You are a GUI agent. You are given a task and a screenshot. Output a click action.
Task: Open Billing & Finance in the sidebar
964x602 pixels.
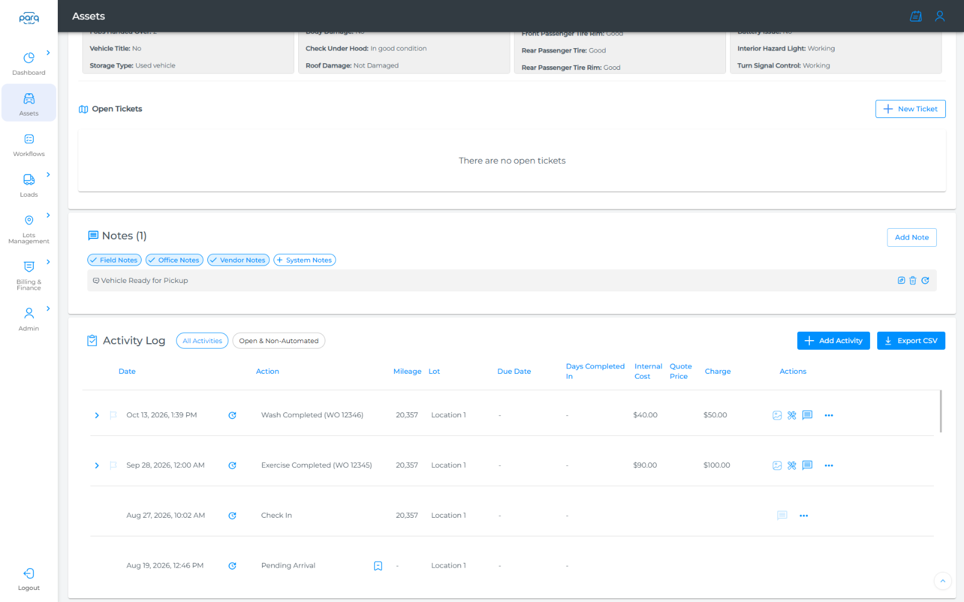click(x=28, y=275)
